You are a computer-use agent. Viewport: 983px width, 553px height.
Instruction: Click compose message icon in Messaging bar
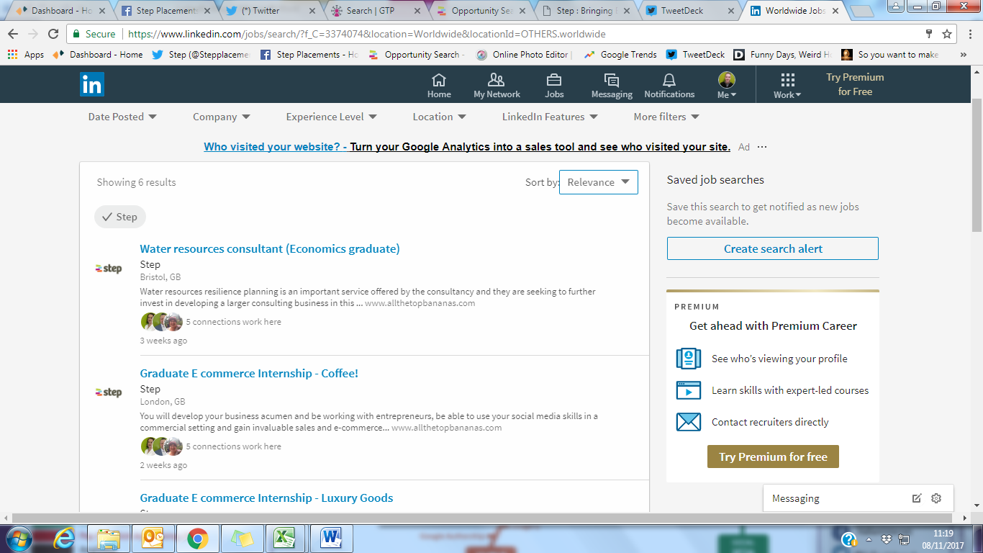[x=917, y=498]
